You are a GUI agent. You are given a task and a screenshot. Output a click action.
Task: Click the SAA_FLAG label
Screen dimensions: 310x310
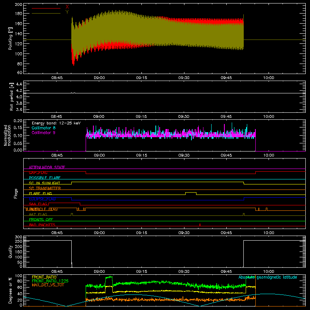pos(38,204)
